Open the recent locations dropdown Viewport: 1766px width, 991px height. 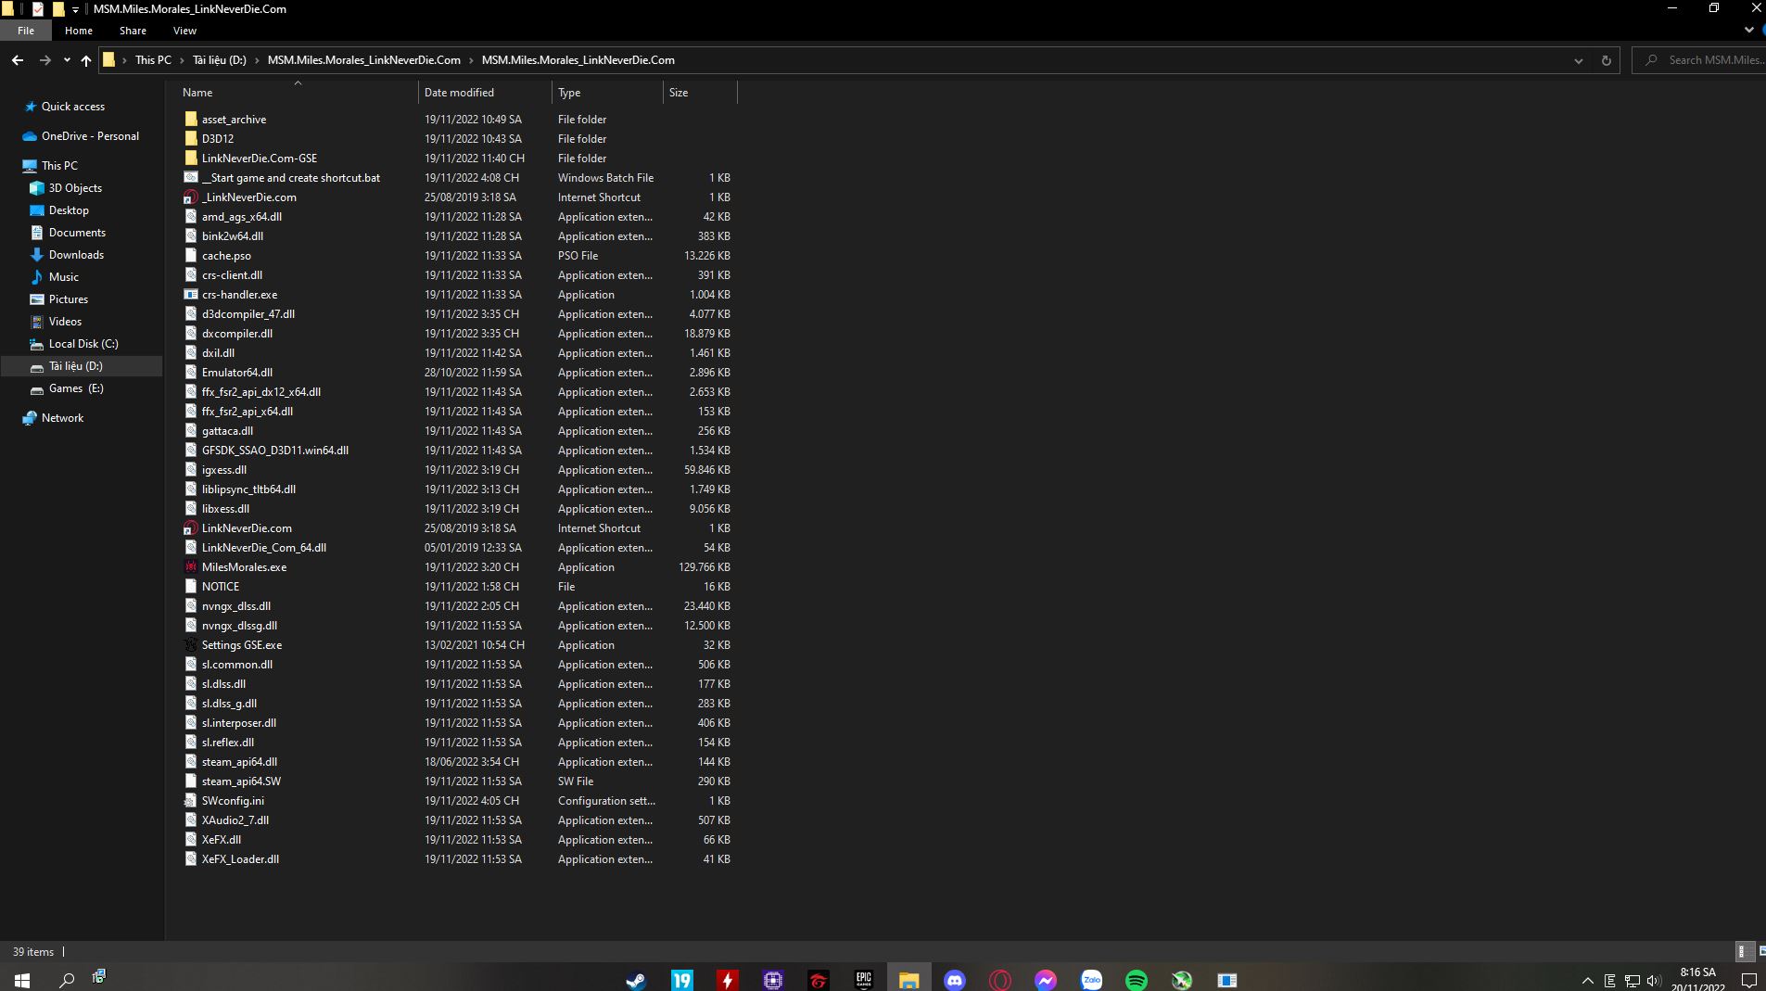67,60
